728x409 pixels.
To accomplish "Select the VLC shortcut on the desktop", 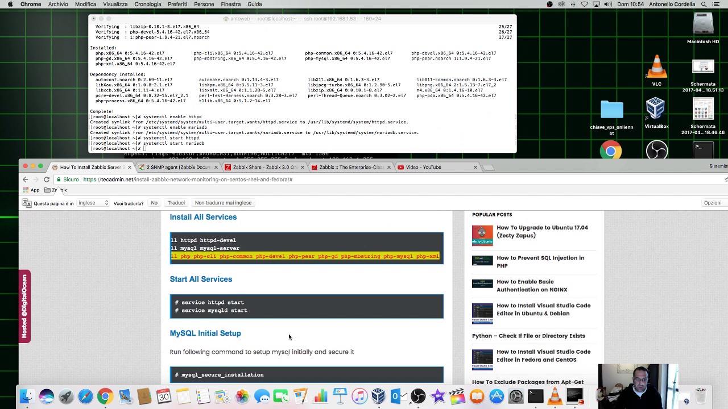I will [x=657, y=70].
